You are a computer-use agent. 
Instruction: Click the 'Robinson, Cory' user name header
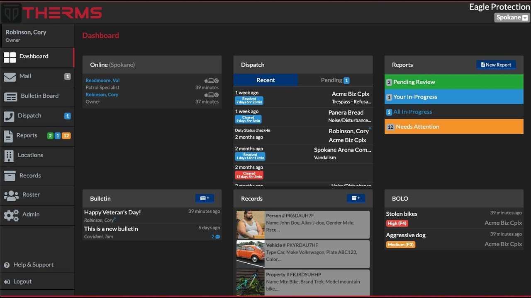(x=26, y=32)
